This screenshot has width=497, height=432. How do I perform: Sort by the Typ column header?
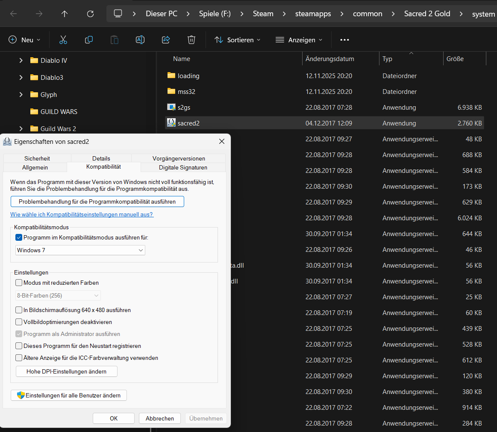tap(387, 58)
